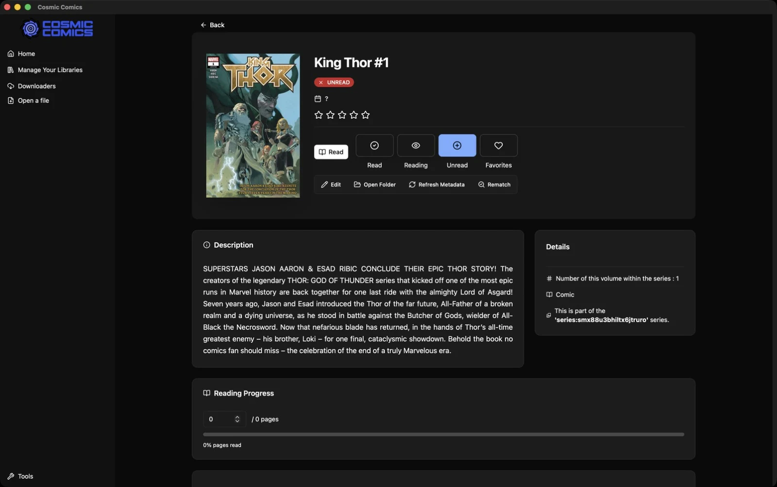777x487 pixels.
Task: Open Folder for this comic
Action: click(x=375, y=185)
